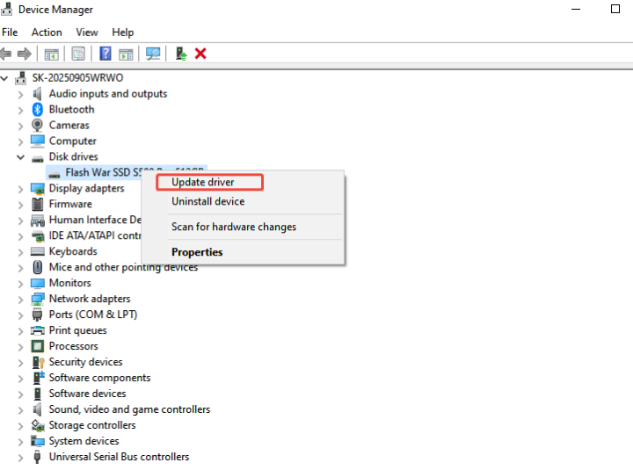Click the System devices icon
Screen dimensions: 633x470
(x=38, y=441)
